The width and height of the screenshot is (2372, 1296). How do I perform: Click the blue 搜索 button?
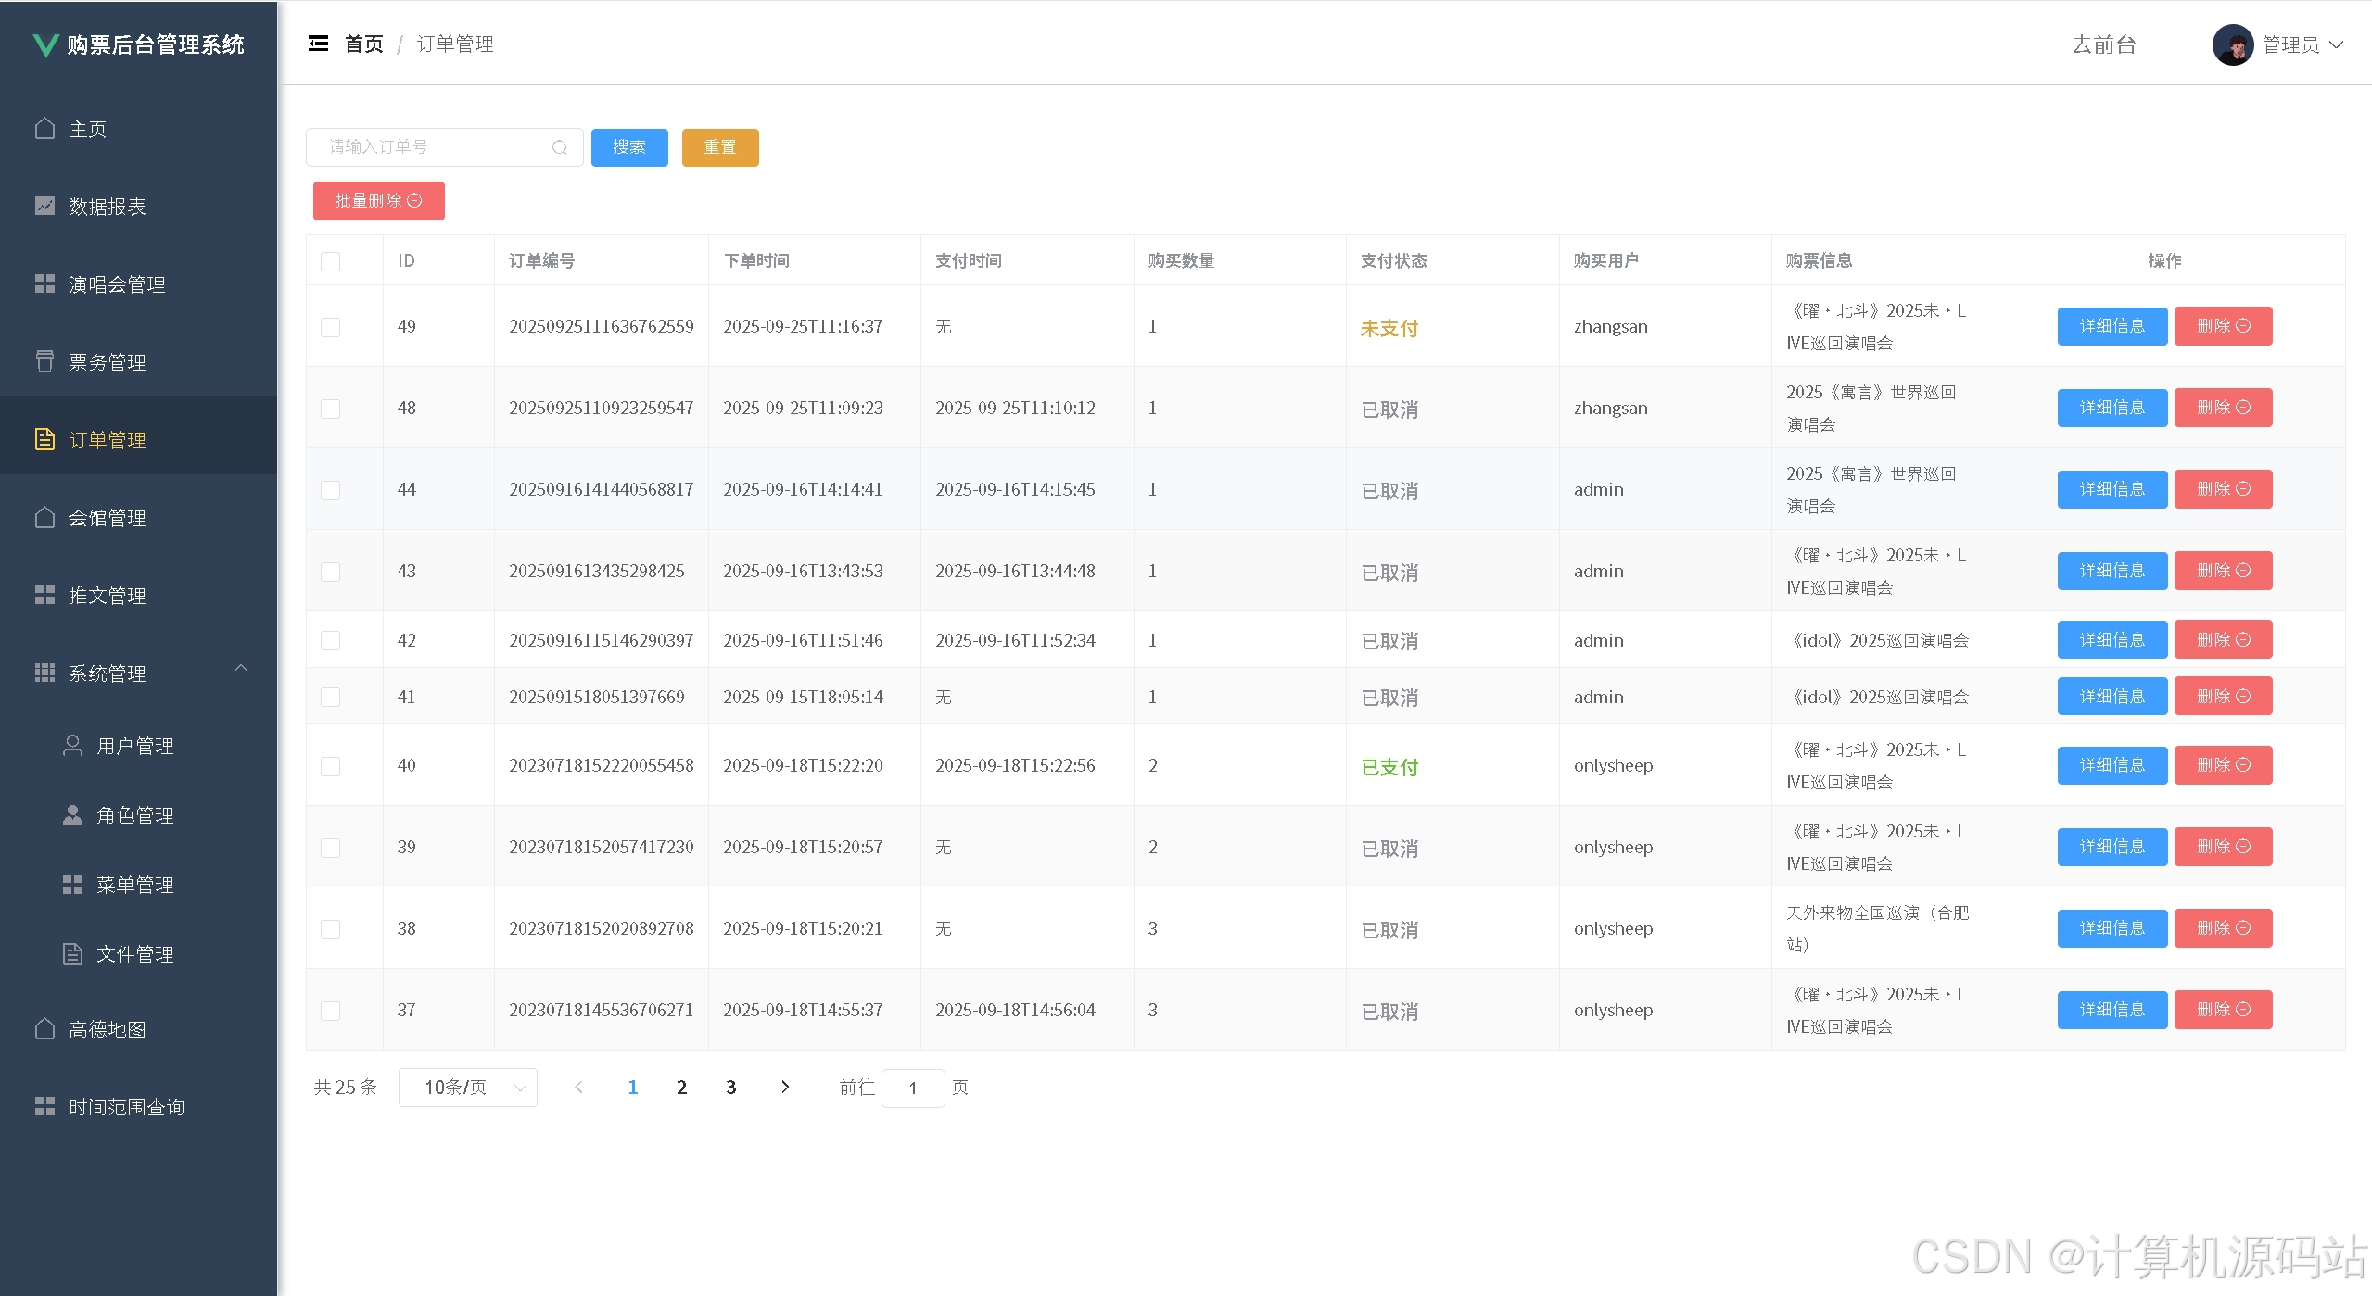629,147
